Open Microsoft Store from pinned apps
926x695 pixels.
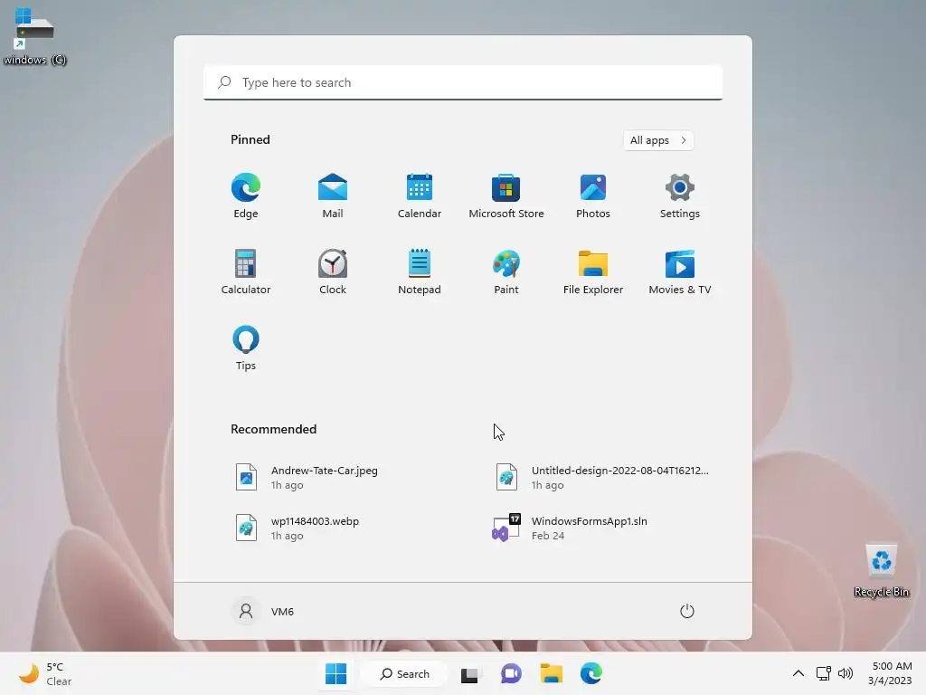click(x=506, y=195)
